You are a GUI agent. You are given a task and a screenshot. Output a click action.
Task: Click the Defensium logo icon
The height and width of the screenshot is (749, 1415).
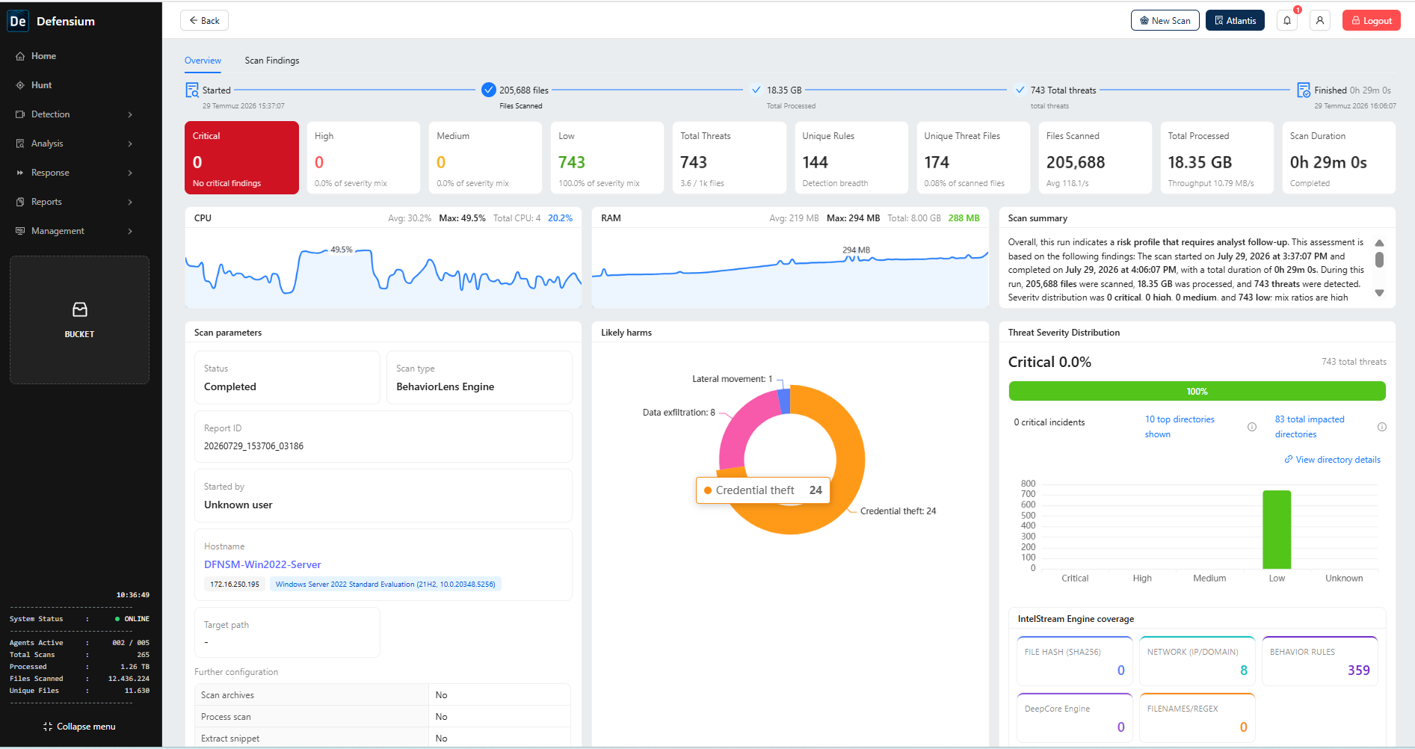tap(18, 21)
